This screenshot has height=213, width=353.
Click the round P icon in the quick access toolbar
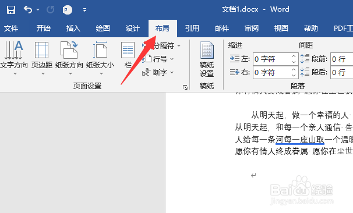(68, 10)
